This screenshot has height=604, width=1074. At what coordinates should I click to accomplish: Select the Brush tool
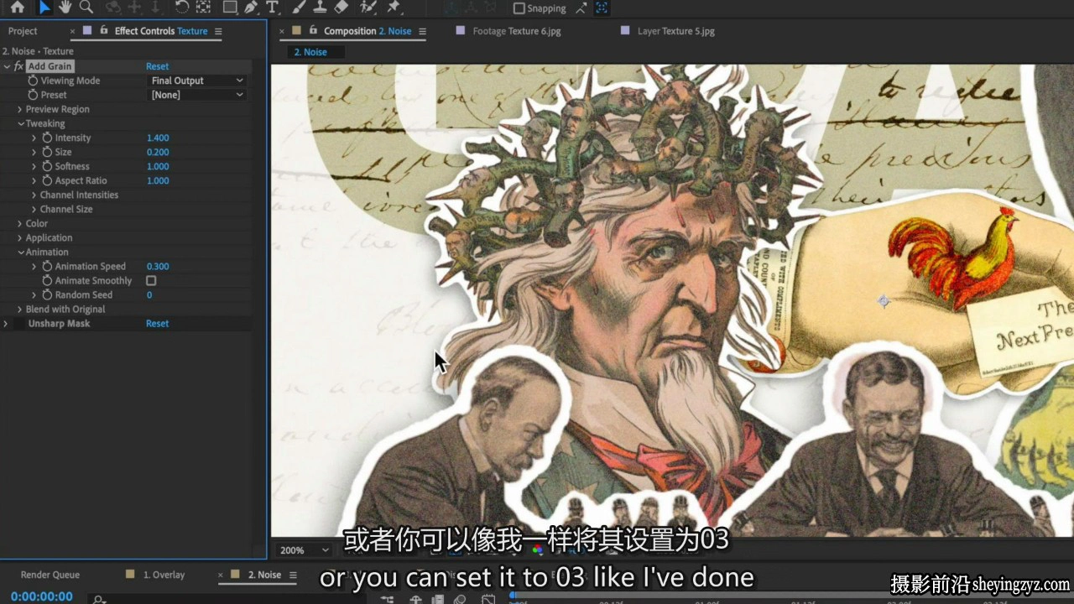tap(300, 8)
